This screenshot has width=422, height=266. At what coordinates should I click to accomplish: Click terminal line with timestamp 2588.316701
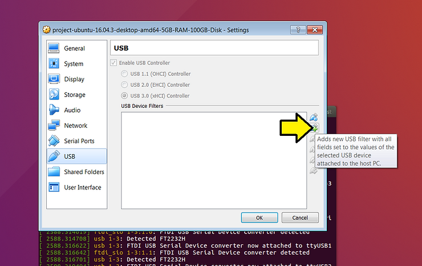(112, 259)
